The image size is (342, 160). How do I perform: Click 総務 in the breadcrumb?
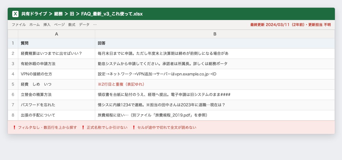pos(58,14)
